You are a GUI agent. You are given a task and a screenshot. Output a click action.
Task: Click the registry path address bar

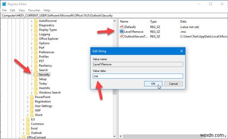[114, 15]
